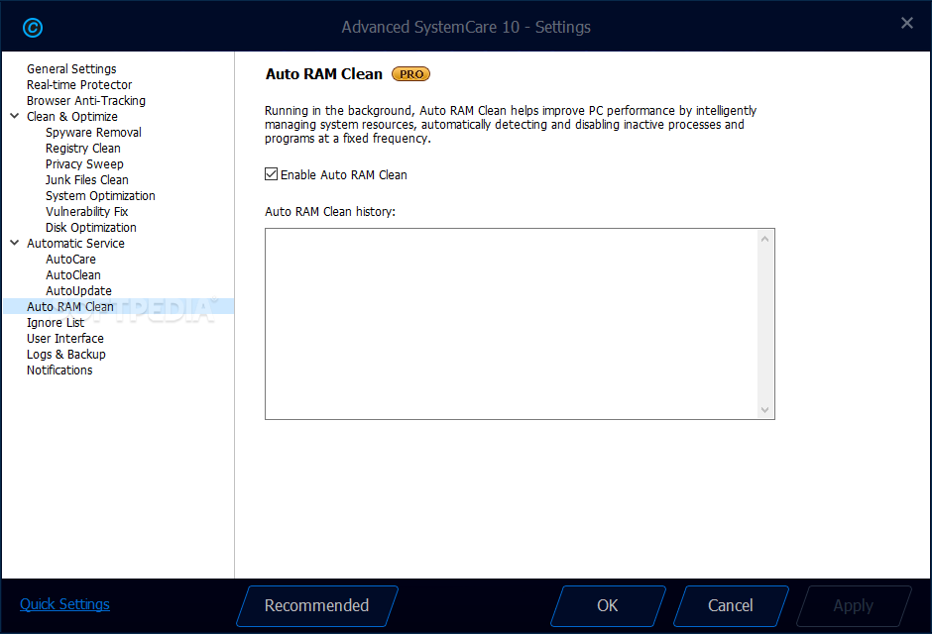Confirm changes with the OK button
Viewport: 932px width, 634px height.
coord(608,605)
